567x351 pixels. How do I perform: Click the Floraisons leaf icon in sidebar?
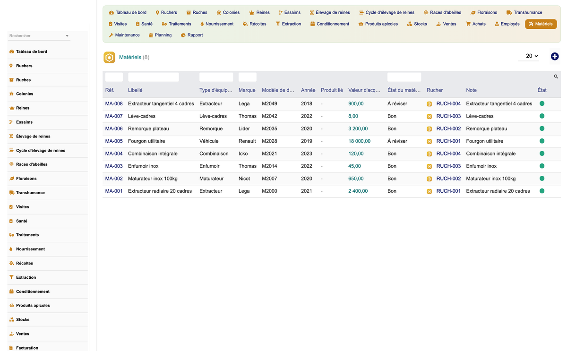coord(11,179)
